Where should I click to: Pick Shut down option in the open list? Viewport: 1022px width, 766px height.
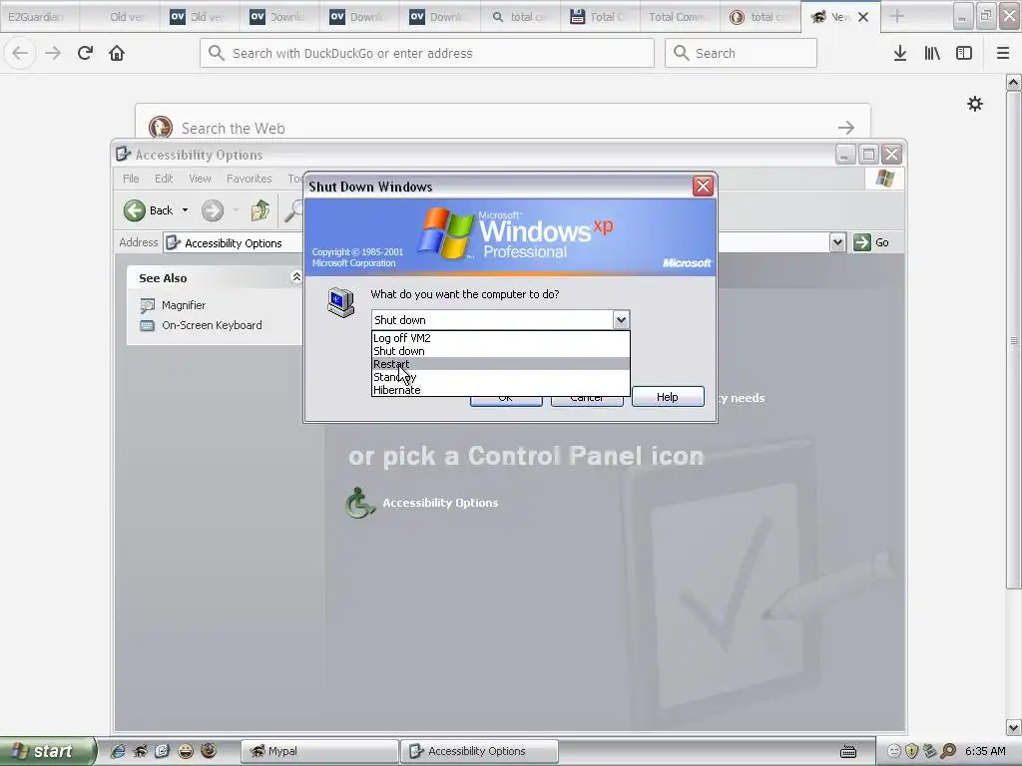coord(501,350)
